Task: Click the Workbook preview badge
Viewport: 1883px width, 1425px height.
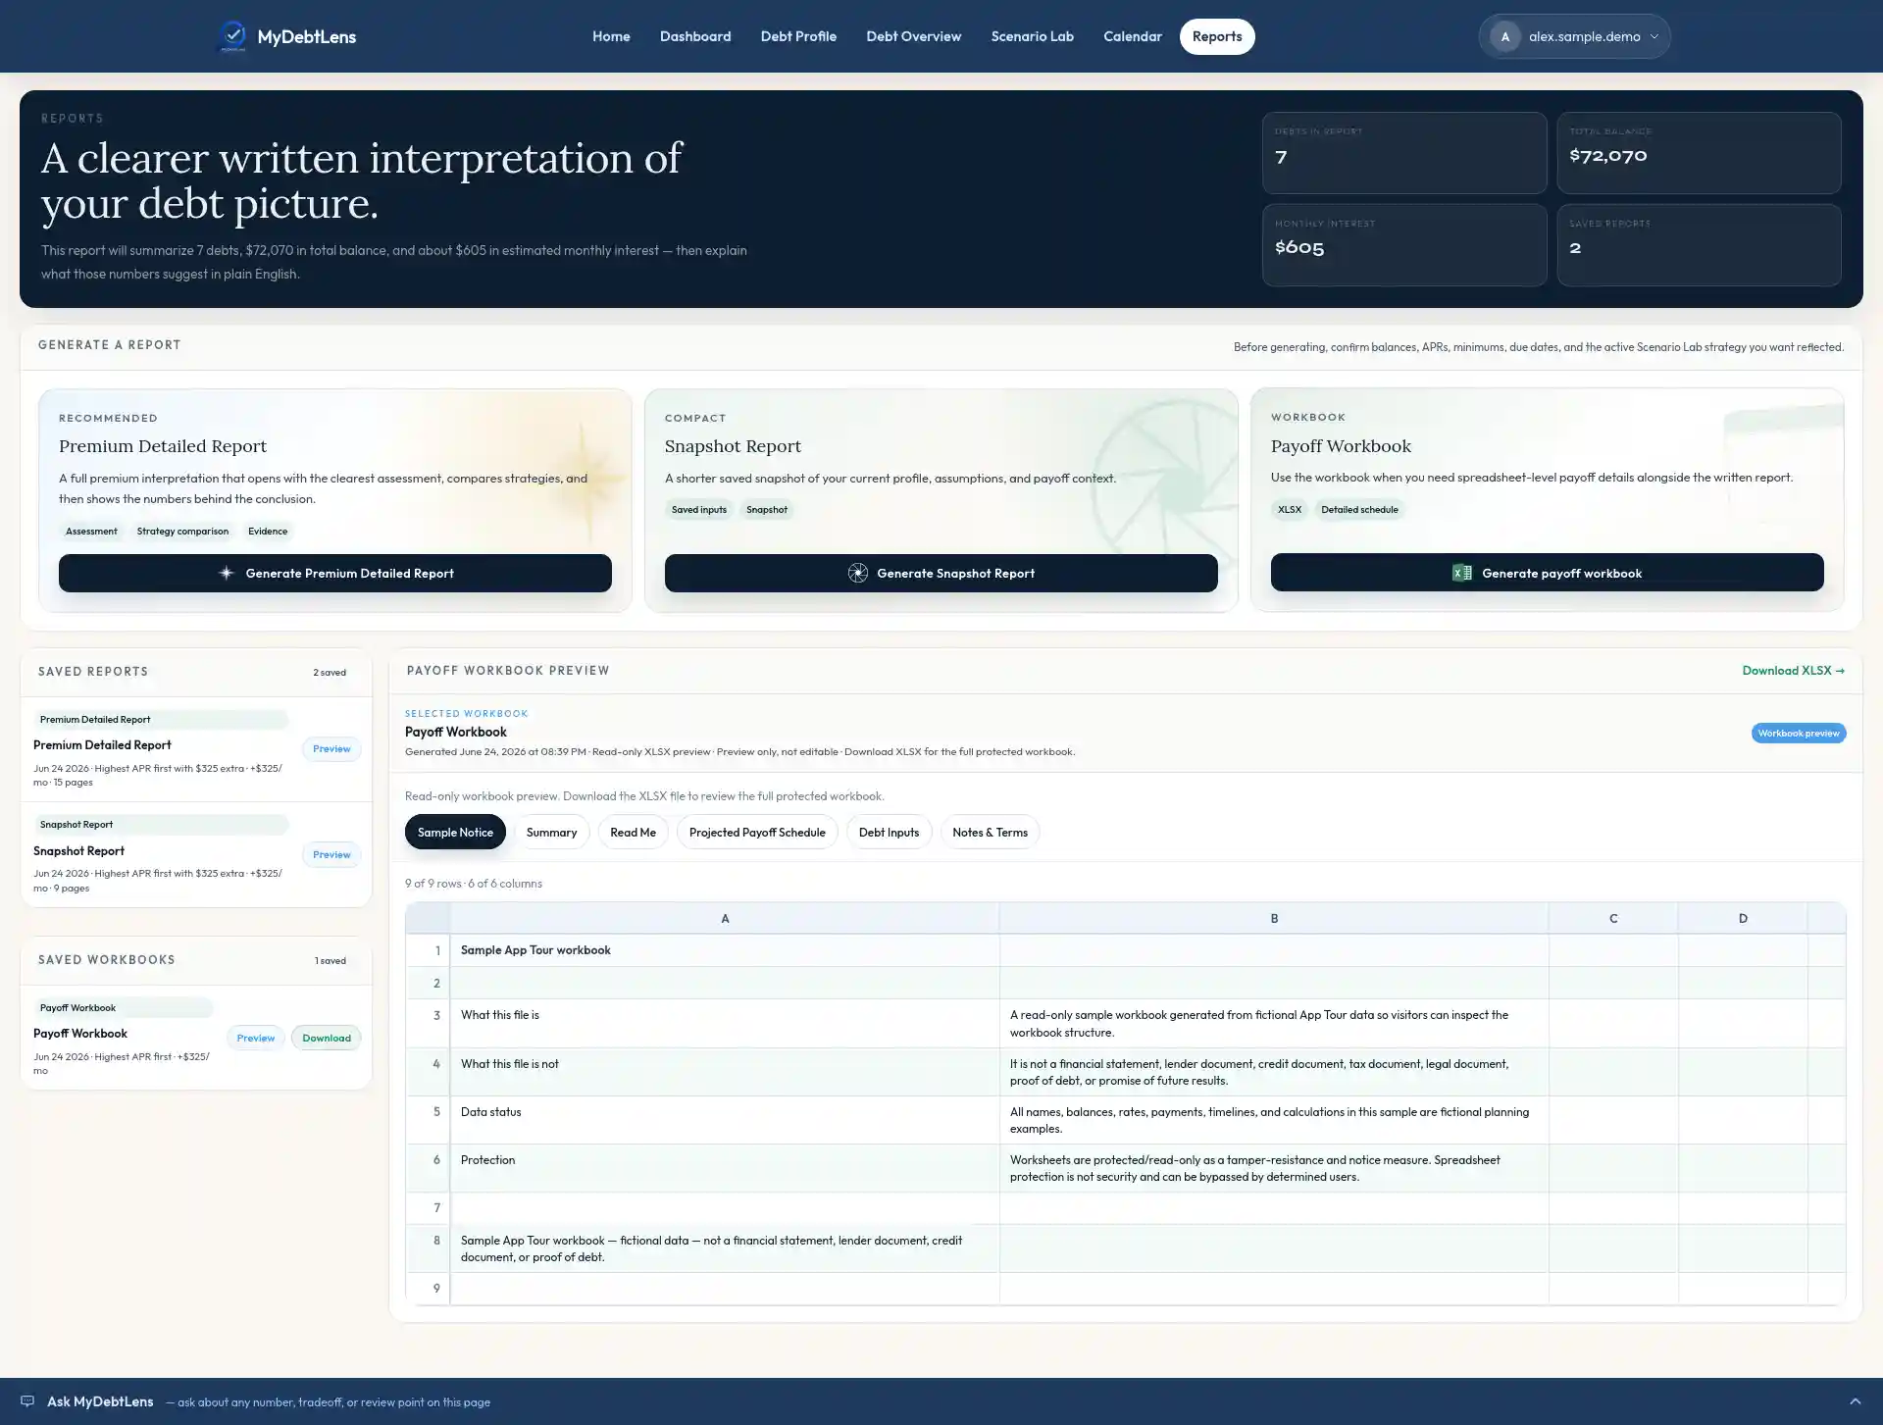Action: 1799,734
